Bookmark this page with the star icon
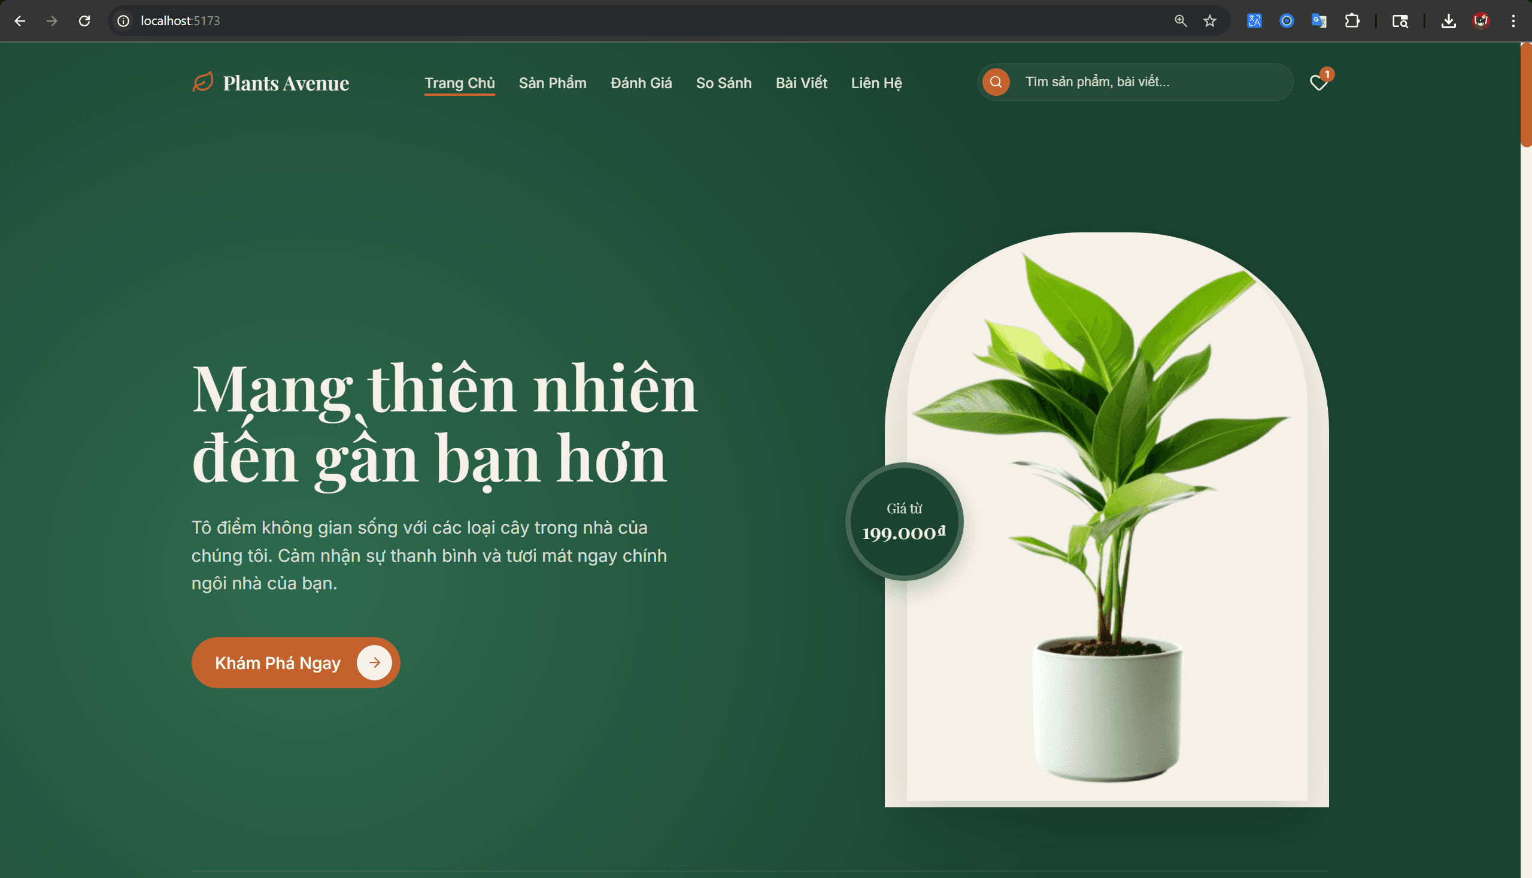This screenshot has width=1532, height=878. [1209, 21]
